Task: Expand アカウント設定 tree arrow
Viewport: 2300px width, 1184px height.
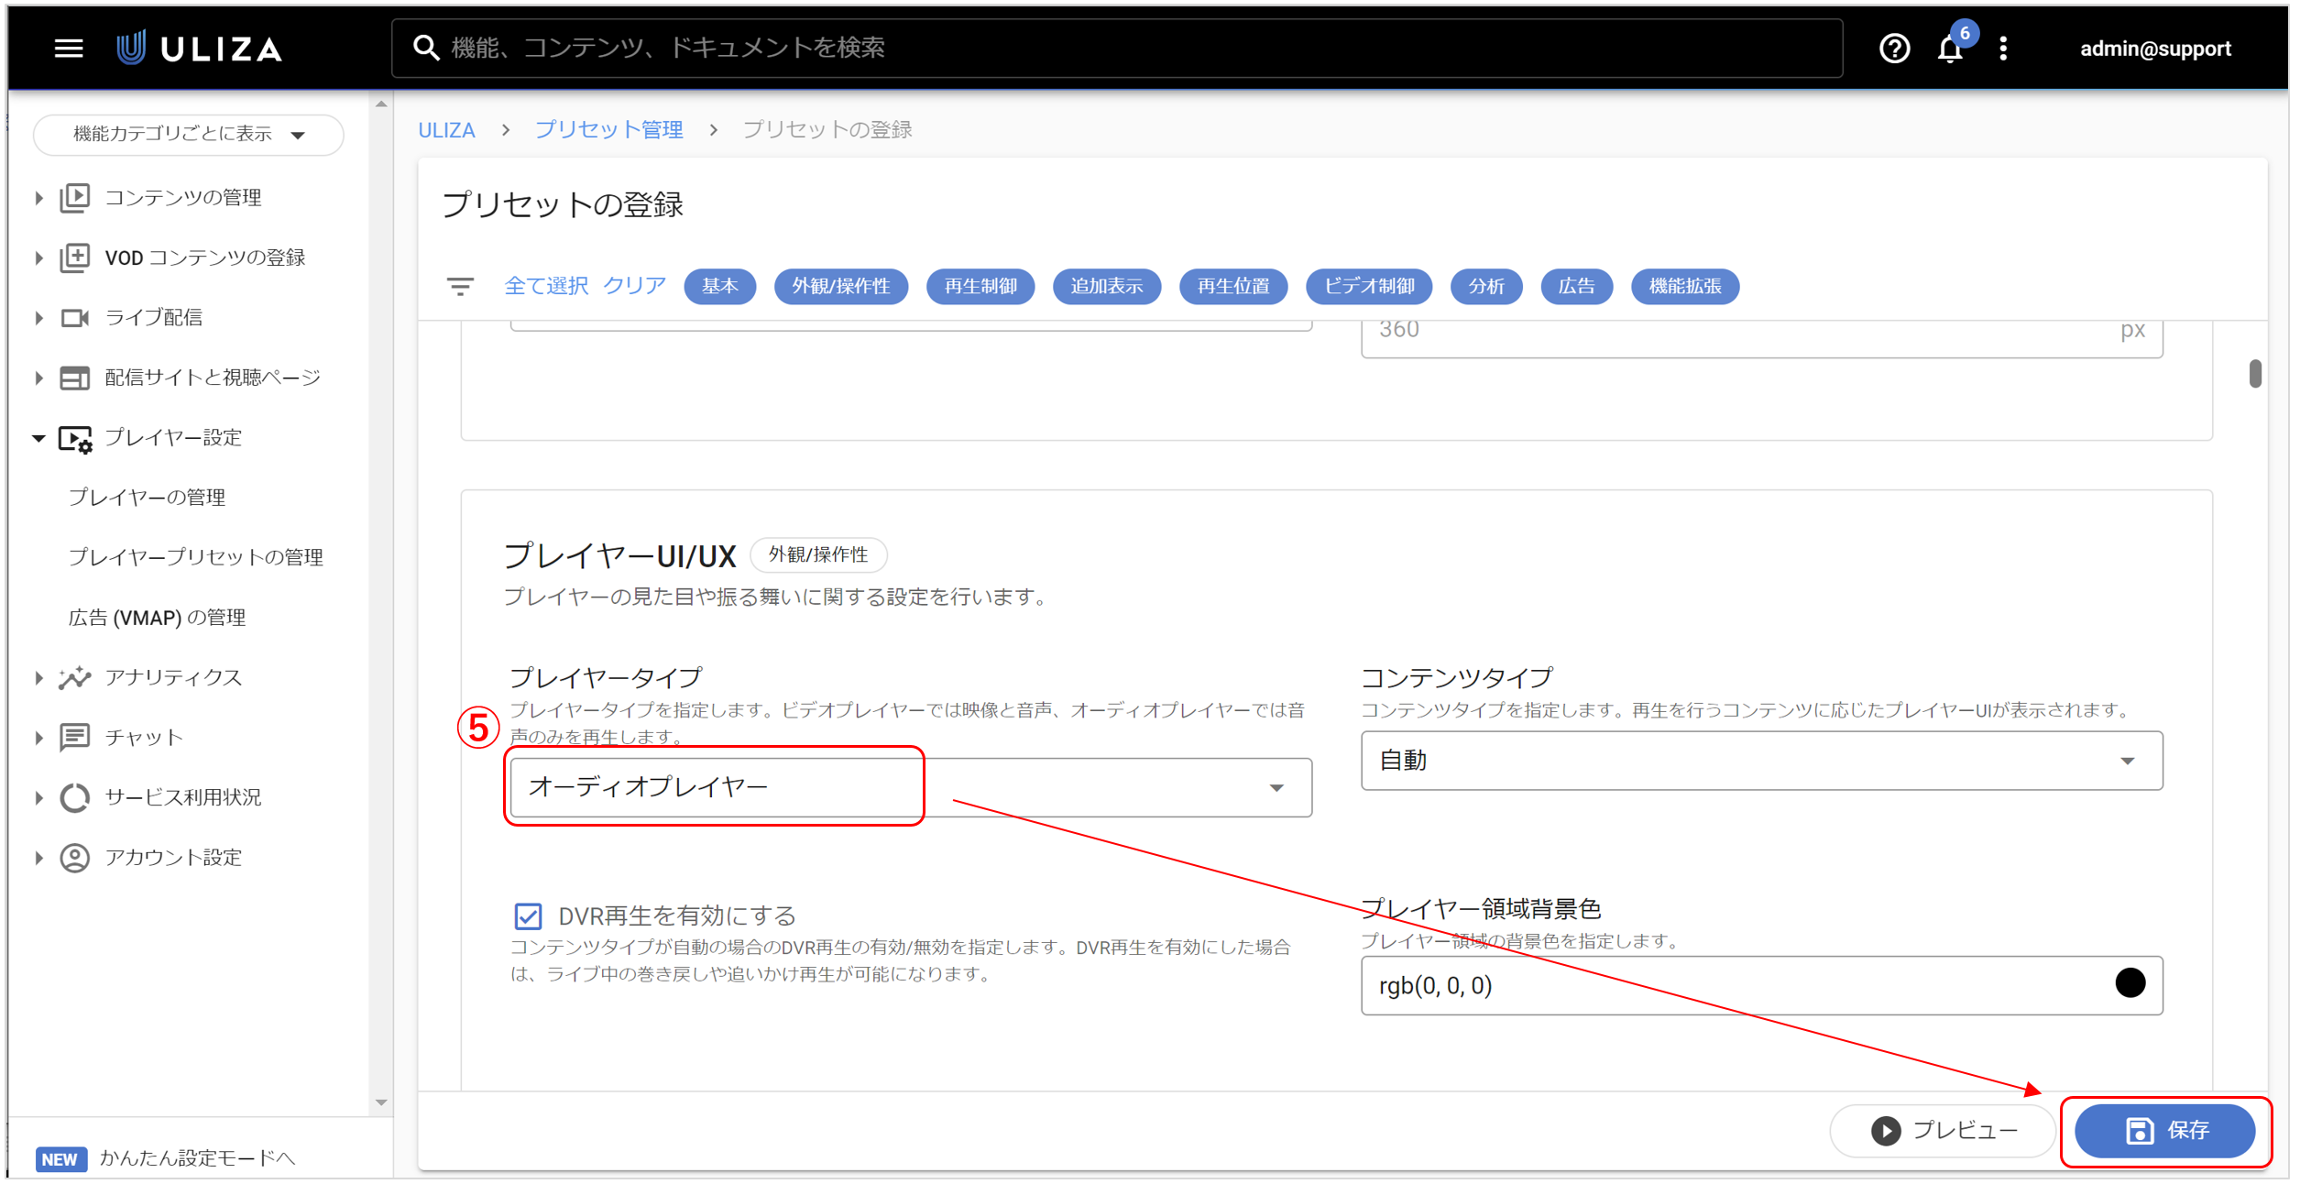Action: 38,858
